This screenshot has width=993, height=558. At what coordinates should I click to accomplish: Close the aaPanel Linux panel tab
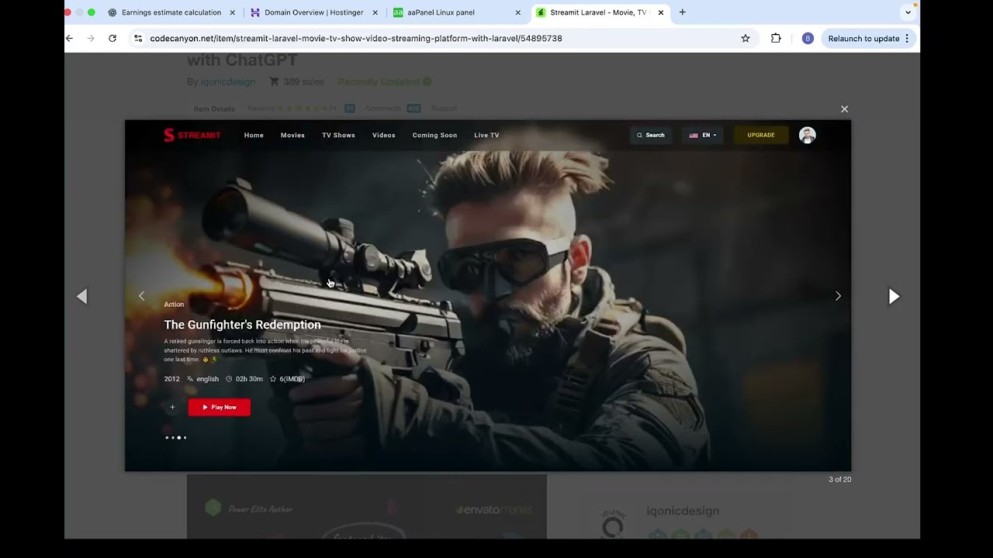coord(517,12)
